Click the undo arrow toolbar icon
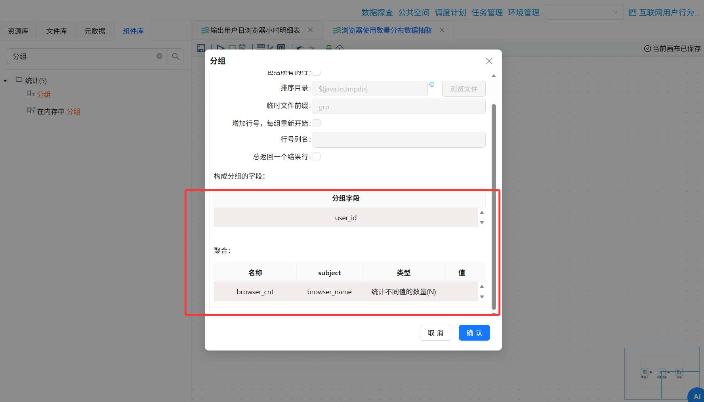The width and height of the screenshot is (704, 402). [300, 48]
